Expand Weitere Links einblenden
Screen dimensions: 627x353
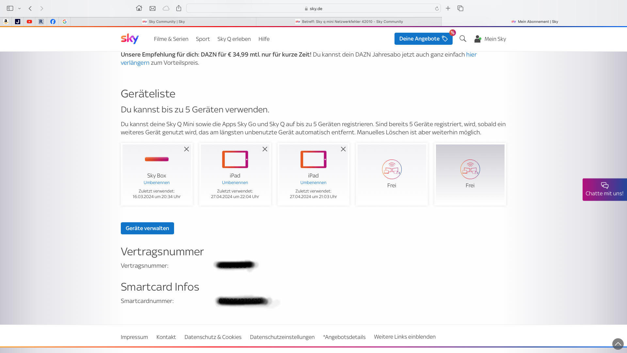coord(405,337)
